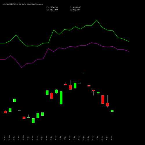Image resolution: width=145 pixels, height=145 pixels.
Task: Click the low value L: 952.90
Action: point(75,10)
